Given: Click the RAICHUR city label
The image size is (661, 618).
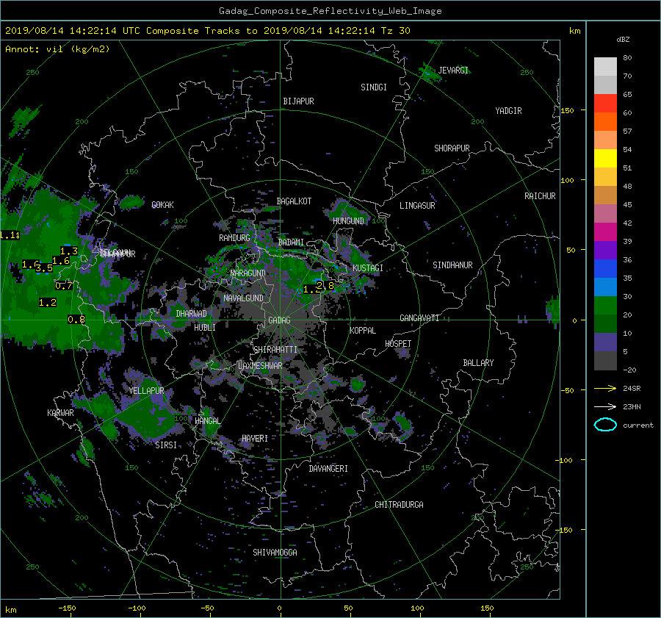Looking at the screenshot, I should click(x=540, y=196).
